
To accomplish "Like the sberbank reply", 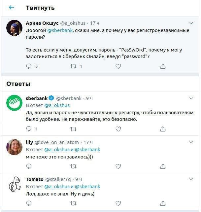I will pos(118,129).
